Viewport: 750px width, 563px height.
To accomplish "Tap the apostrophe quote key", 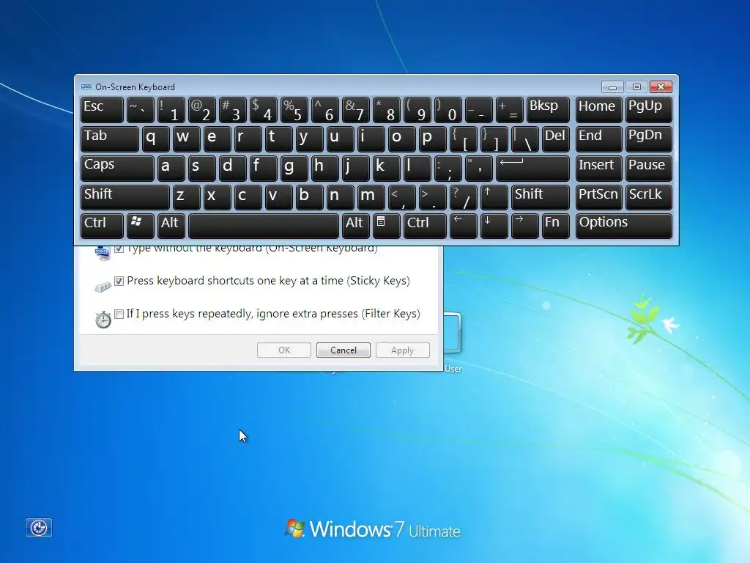I will pyautogui.click(x=479, y=168).
